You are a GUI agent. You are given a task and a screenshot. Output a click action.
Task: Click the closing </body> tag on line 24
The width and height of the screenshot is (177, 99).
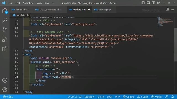pos(28,92)
